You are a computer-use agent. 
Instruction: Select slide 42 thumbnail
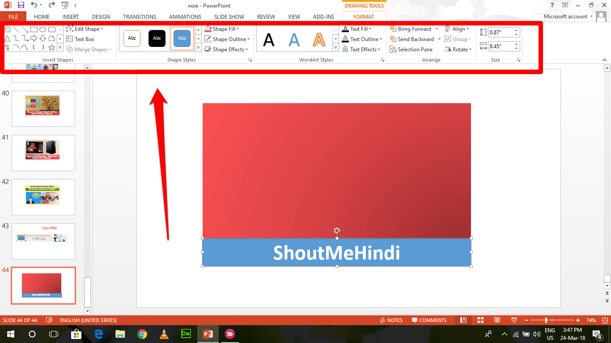tap(43, 197)
